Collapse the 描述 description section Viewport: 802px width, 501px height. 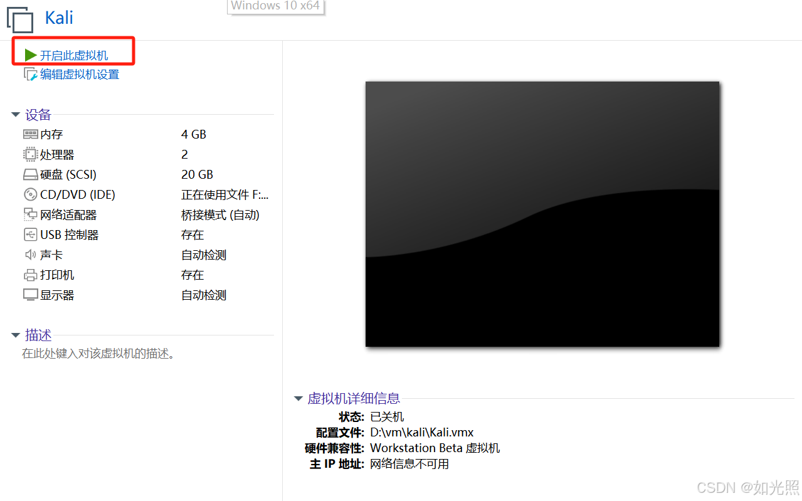(x=16, y=335)
